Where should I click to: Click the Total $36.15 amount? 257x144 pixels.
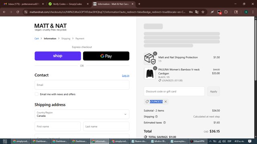click(x=215, y=131)
